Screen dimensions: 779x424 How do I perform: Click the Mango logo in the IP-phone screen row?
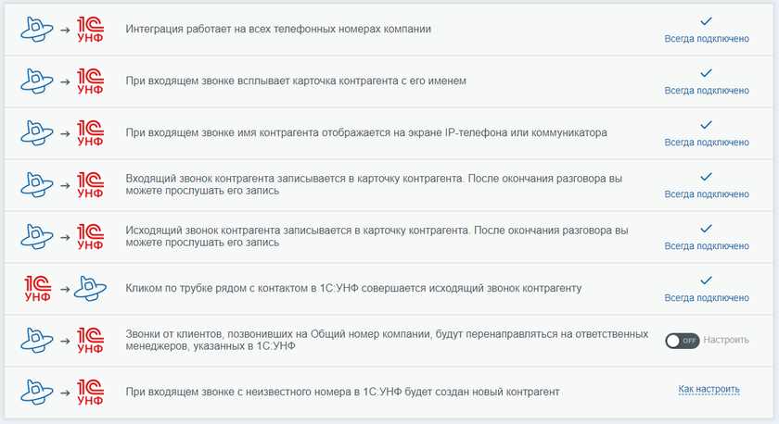coord(37,132)
